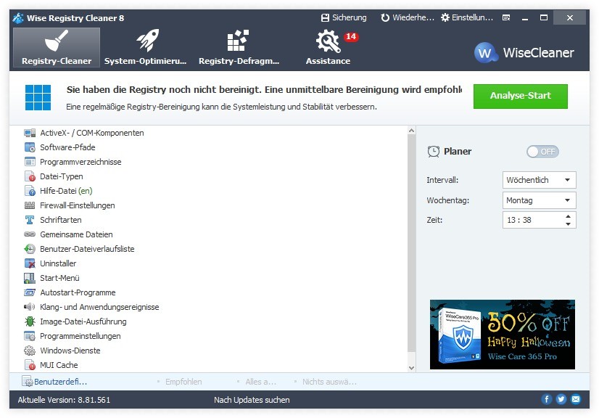Click the Image-Datei-Ausführung bug icon
The height and width of the screenshot is (418, 599).
[30, 321]
